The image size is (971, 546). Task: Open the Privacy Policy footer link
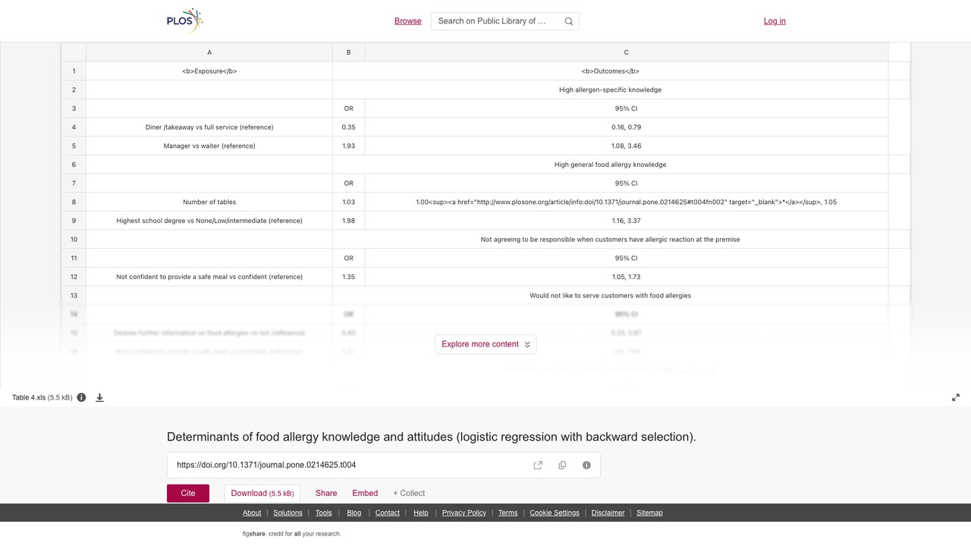click(464, 513)
